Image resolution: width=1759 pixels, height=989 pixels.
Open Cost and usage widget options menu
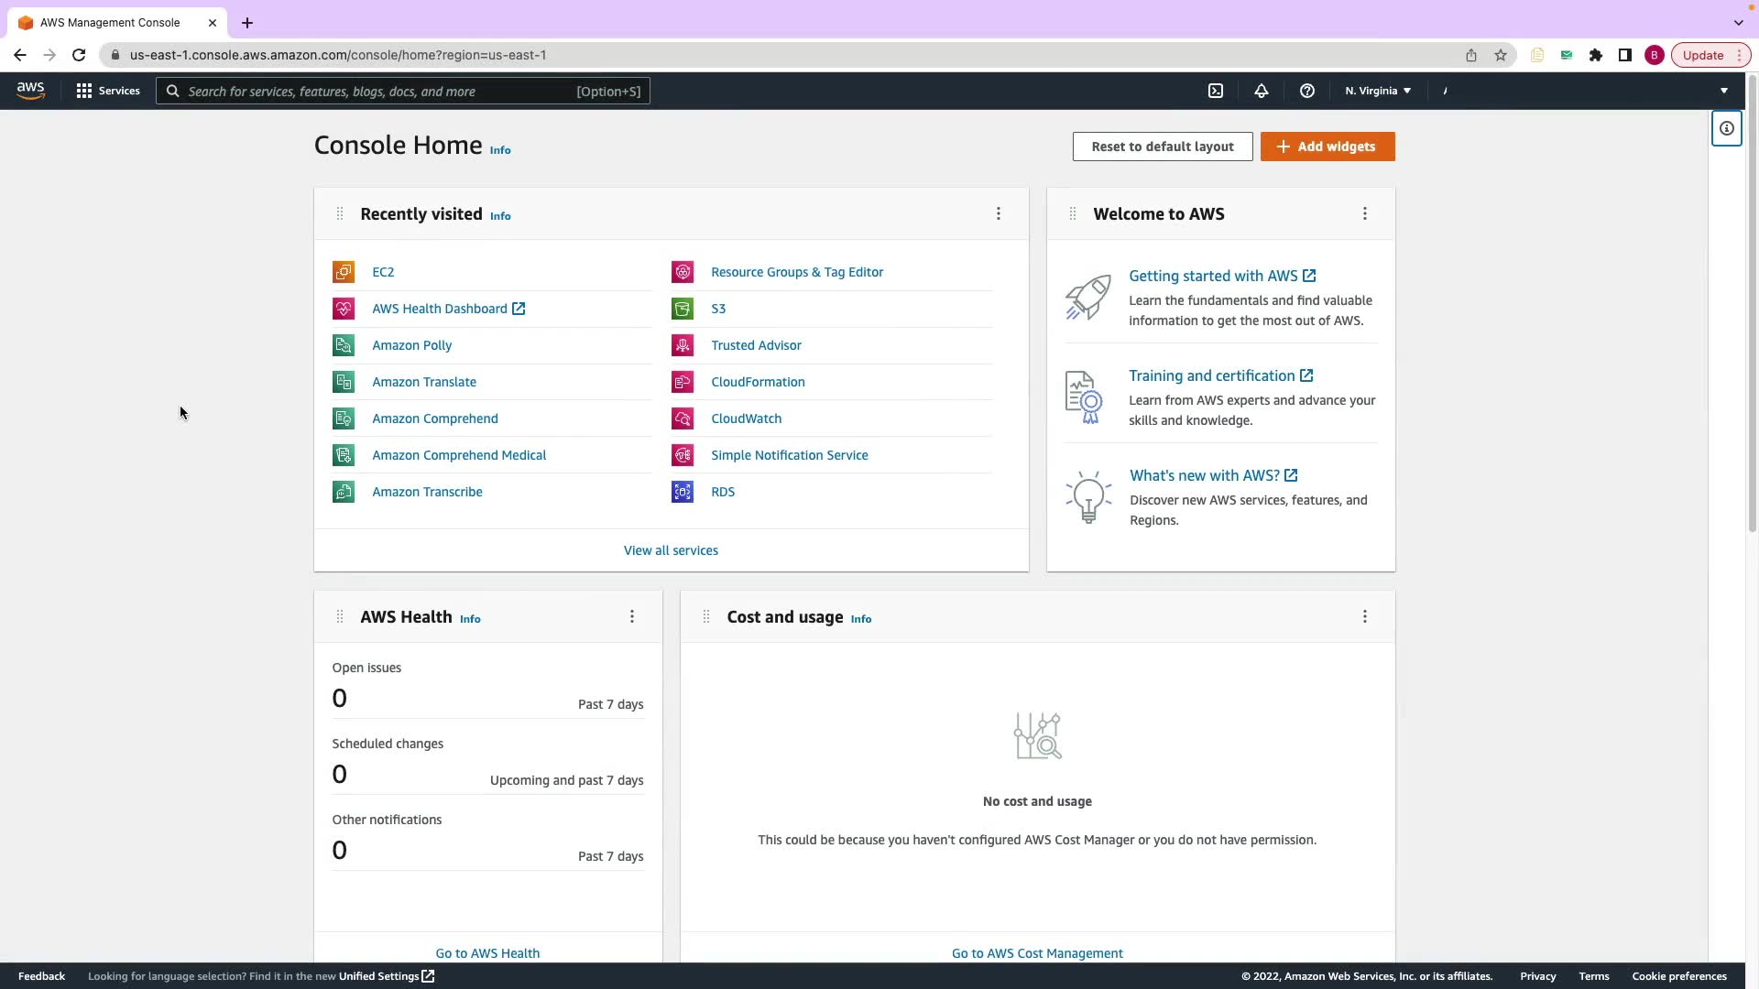1365,616
